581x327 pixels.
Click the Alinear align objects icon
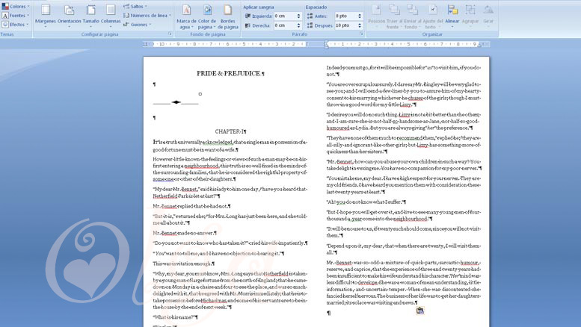tap(452, 10)
